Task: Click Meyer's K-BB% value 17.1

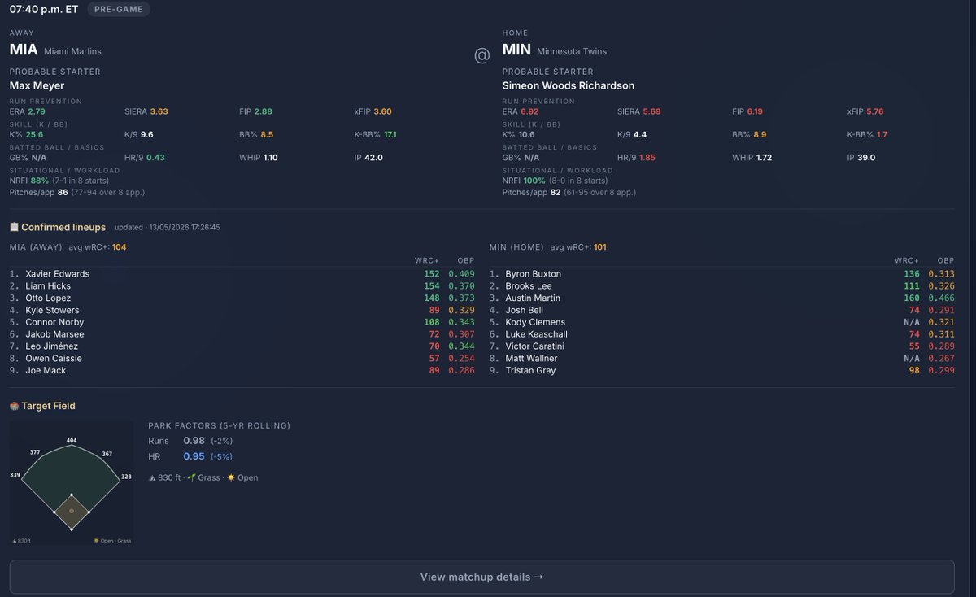Action: pyautogui.click(x=389, y=134)
